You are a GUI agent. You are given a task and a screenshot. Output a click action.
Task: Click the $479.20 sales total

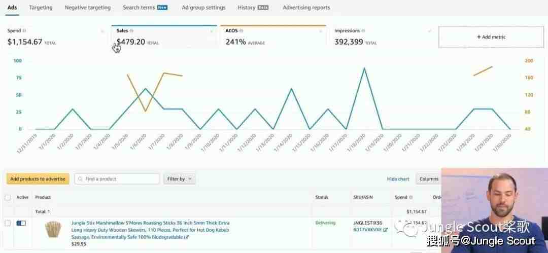click(x=131, y=42)
